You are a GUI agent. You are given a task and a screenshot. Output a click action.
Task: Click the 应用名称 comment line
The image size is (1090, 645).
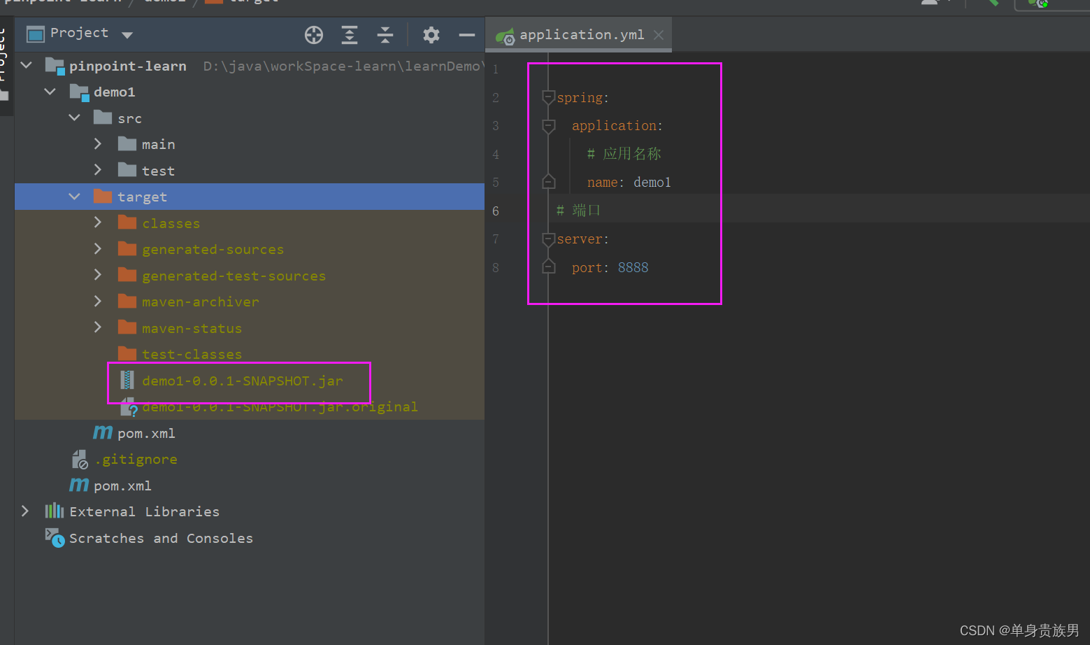624,154
